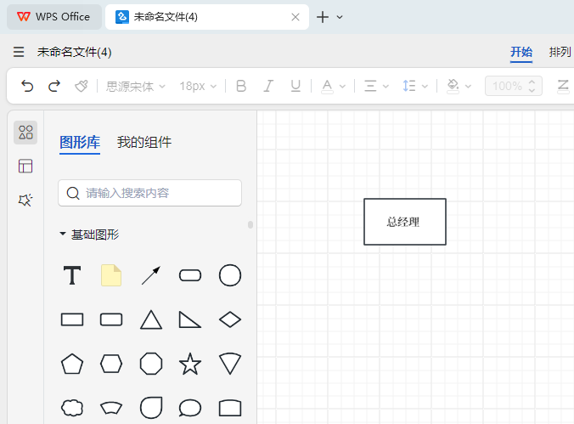Click the line spacing icon
The height and width of the screenshot is (424, 574).
click(x=409, y=86)
